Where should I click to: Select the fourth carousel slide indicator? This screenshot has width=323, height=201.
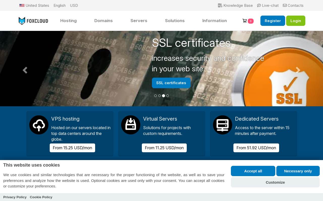[x=168, y=96]
